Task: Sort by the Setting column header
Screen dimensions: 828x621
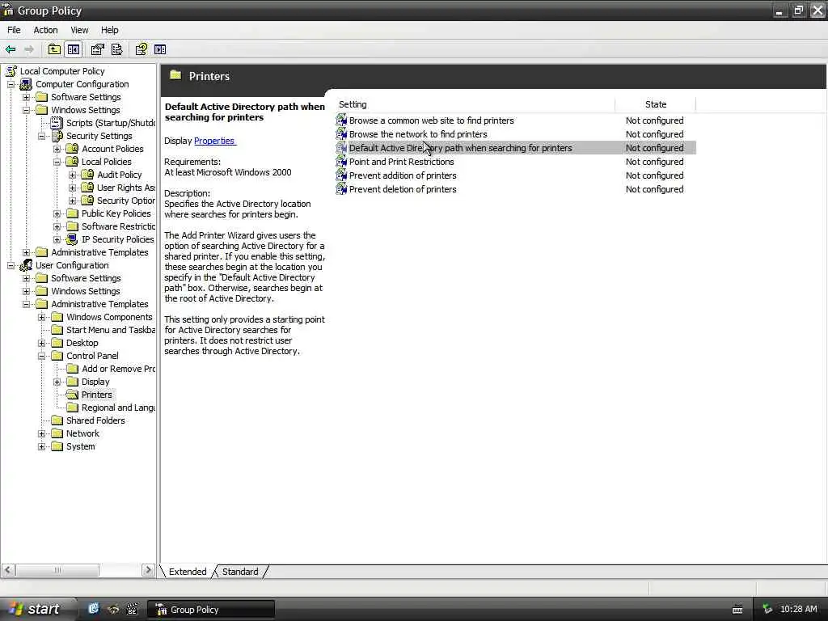Action: coord(475,104)
